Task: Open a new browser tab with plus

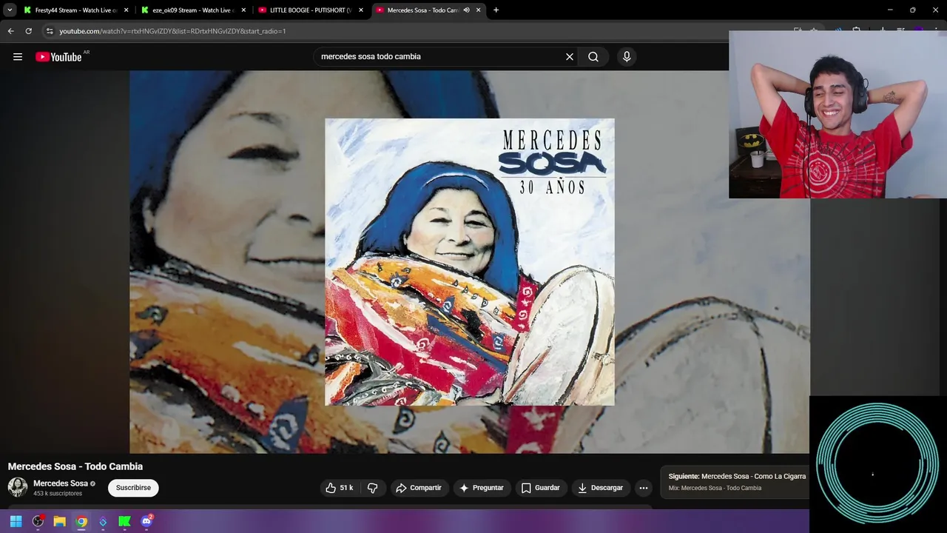Action: (x=496, y=10)
